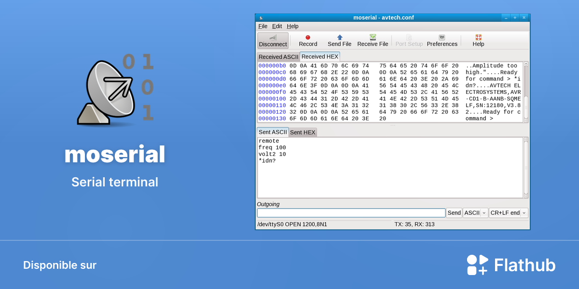579x289 pixels.
Task: Maximize the moserial window
Action: 515,18
